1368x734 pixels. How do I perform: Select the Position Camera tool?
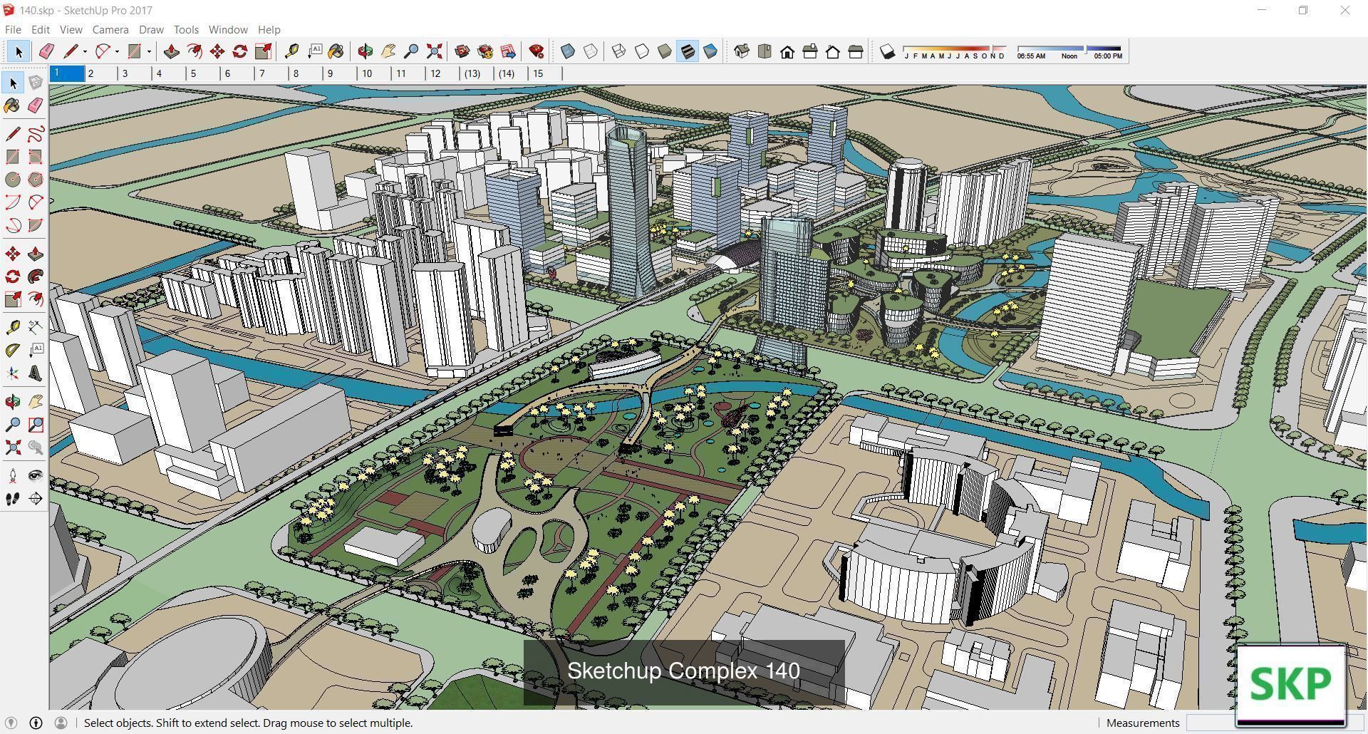pos(13,476)
